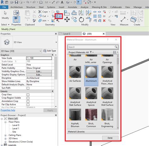Click the Undo icon

pyautogui.click(x=28, y=2)
